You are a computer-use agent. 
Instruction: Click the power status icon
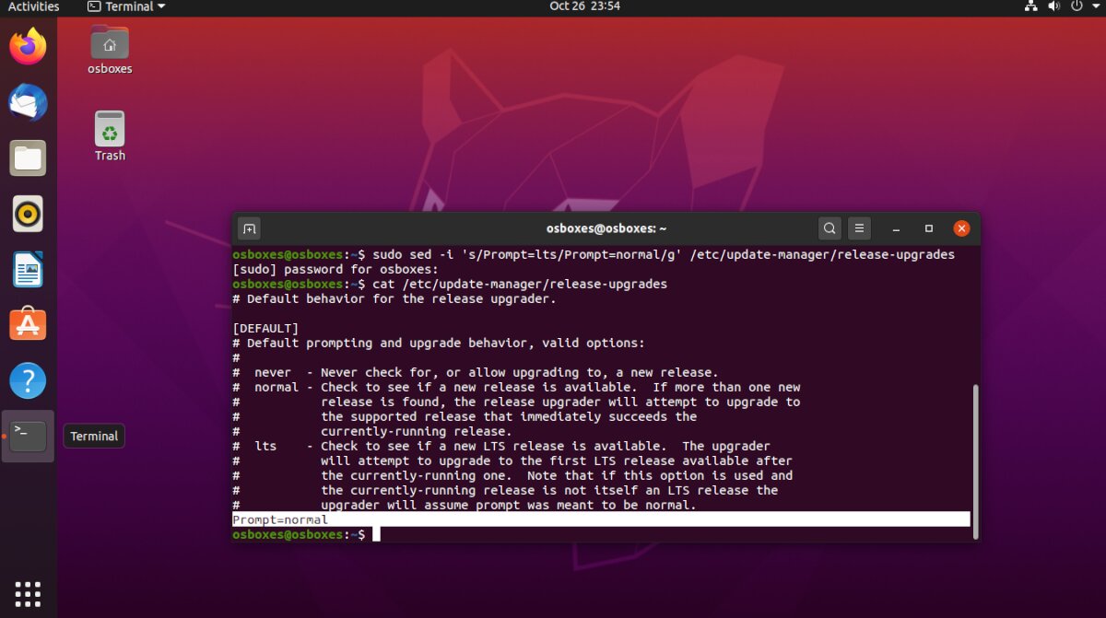(x=1075, y=8)
